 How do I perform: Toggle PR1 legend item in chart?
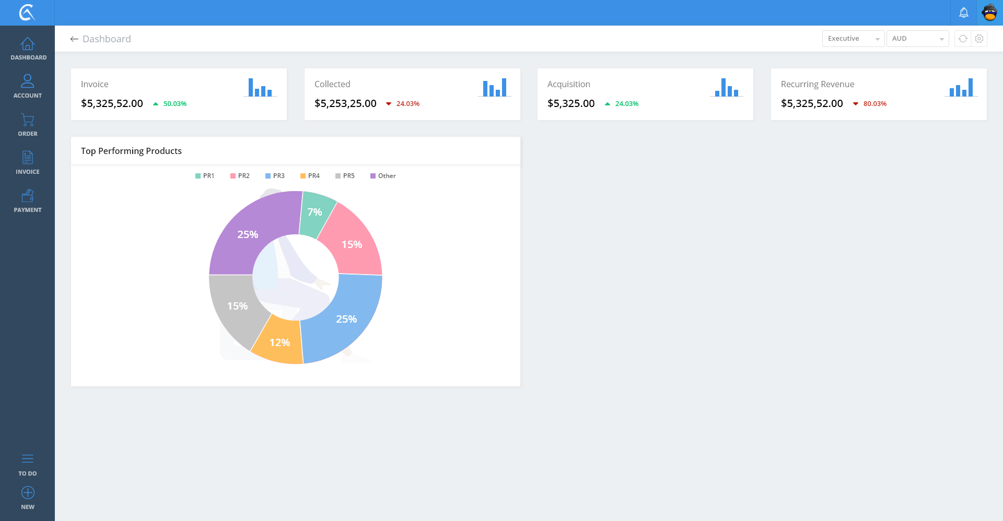(205, 176)
